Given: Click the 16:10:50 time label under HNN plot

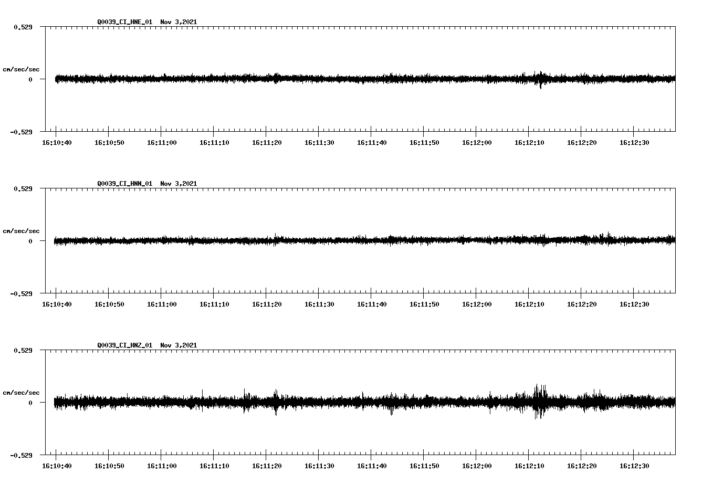Looking at the screenshot, I should tap(109, 304).
